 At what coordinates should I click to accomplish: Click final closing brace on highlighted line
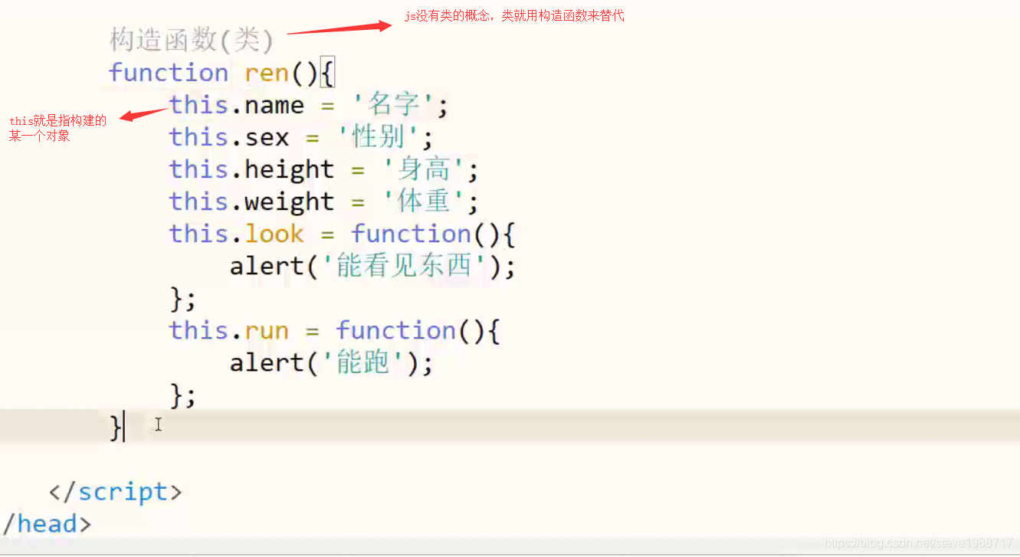tap(116, 427)
